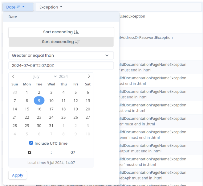Open the July month selector
203x186 pixels.
point(44,76)
